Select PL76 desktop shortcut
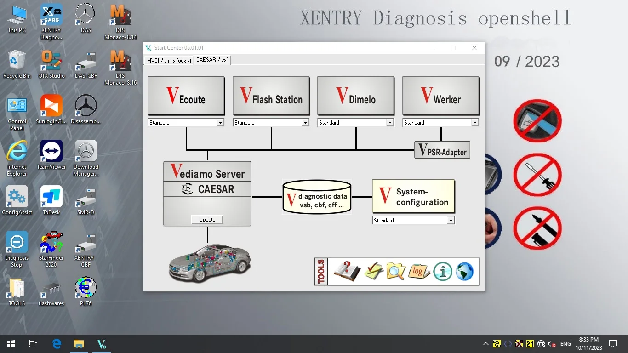This screenshot has width=628, height=353. point(86,291)
